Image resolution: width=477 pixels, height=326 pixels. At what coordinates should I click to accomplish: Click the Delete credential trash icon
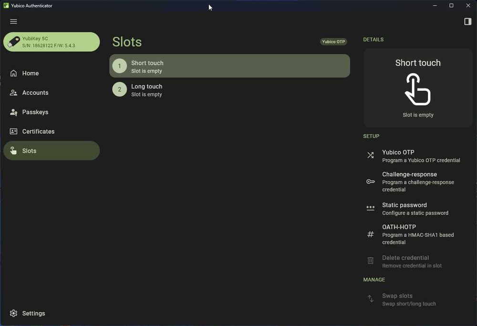[370, 261]
